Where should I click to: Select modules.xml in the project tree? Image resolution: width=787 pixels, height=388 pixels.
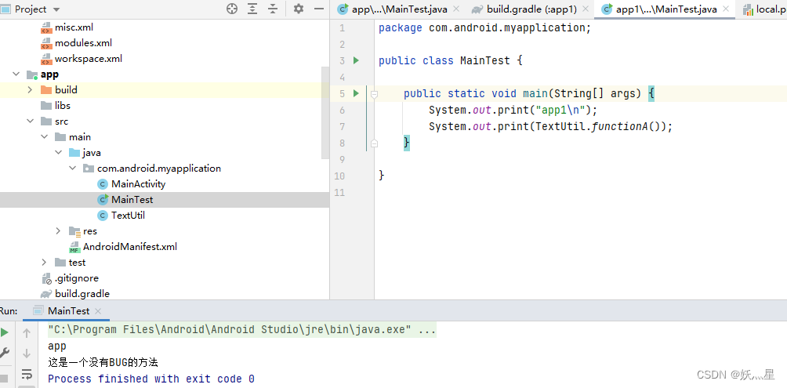(83, 42)
